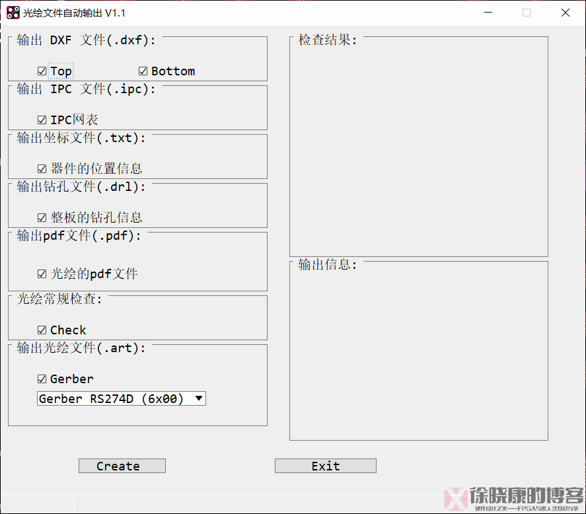Toggle the 光绘的pdf文件 checkbox
The image size is (586, 514).
click(x=42, y=274)
